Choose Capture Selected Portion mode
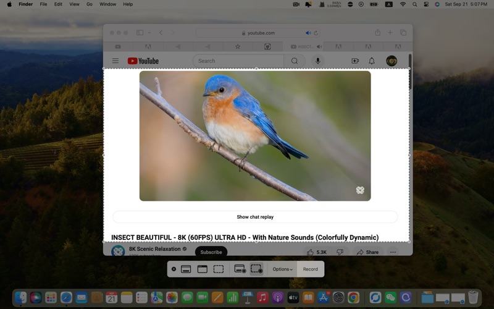Screen dimensions: 494x309 click(x=219, y=269)
